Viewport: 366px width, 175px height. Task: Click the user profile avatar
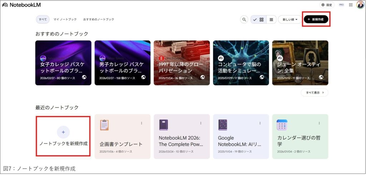[360, 5]
